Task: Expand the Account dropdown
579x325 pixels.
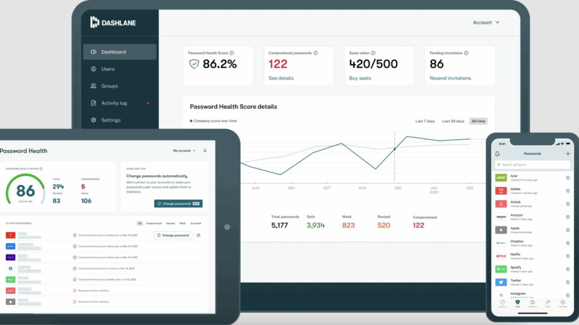Action: pos(486,23)
